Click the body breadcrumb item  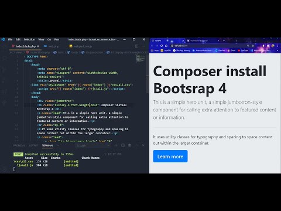coord(73,52)
